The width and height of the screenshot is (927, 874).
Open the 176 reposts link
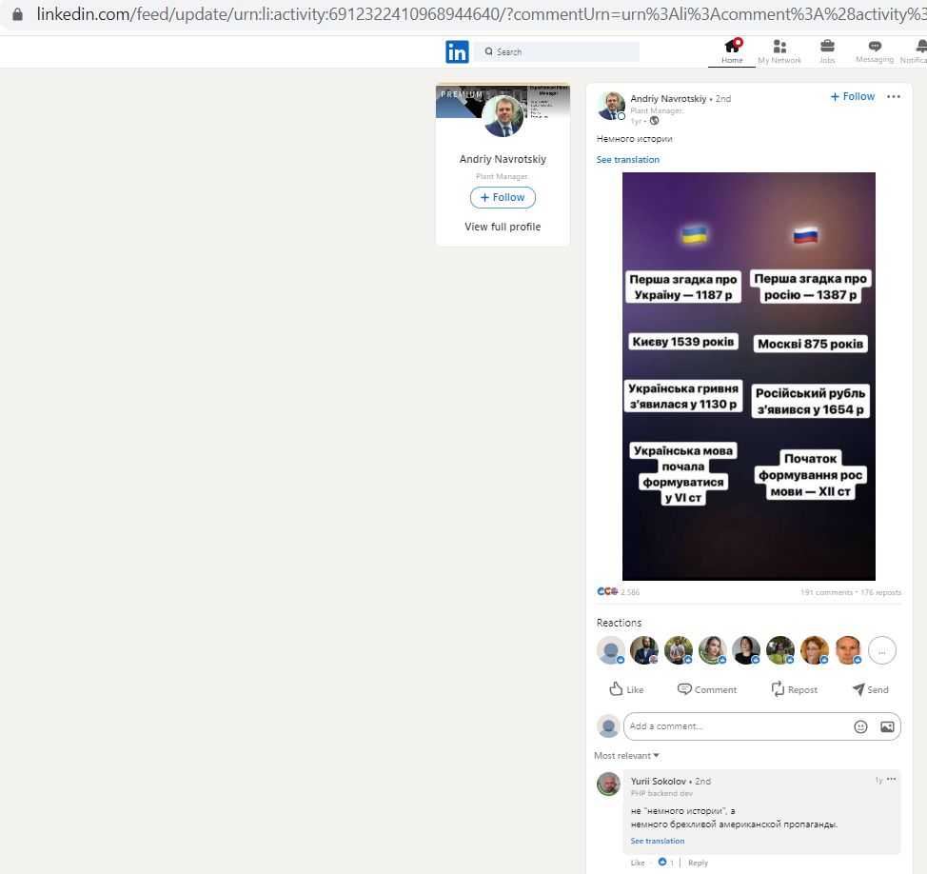[881, 592]
